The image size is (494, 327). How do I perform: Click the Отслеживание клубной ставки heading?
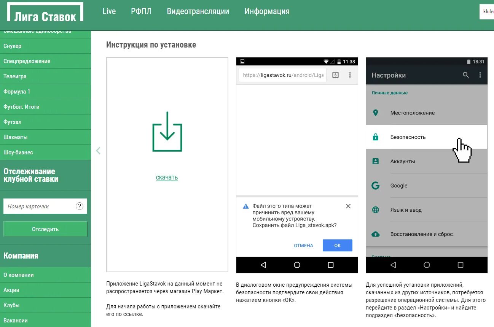tap(31, 175)
